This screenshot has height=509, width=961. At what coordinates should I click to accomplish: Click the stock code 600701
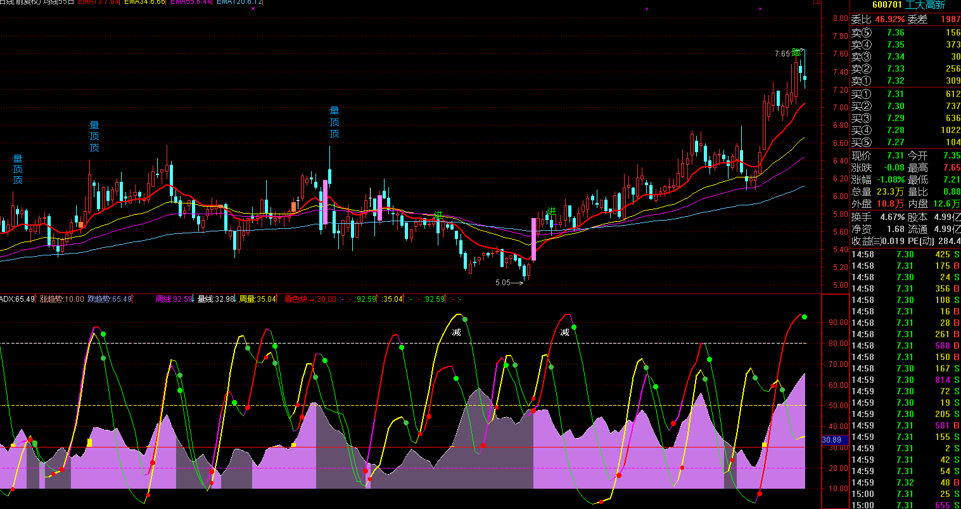click(887, 5)
